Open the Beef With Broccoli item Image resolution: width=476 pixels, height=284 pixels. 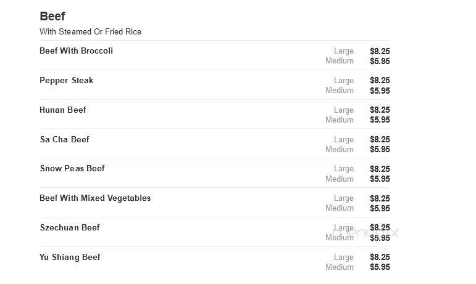[x=76, y=51]
